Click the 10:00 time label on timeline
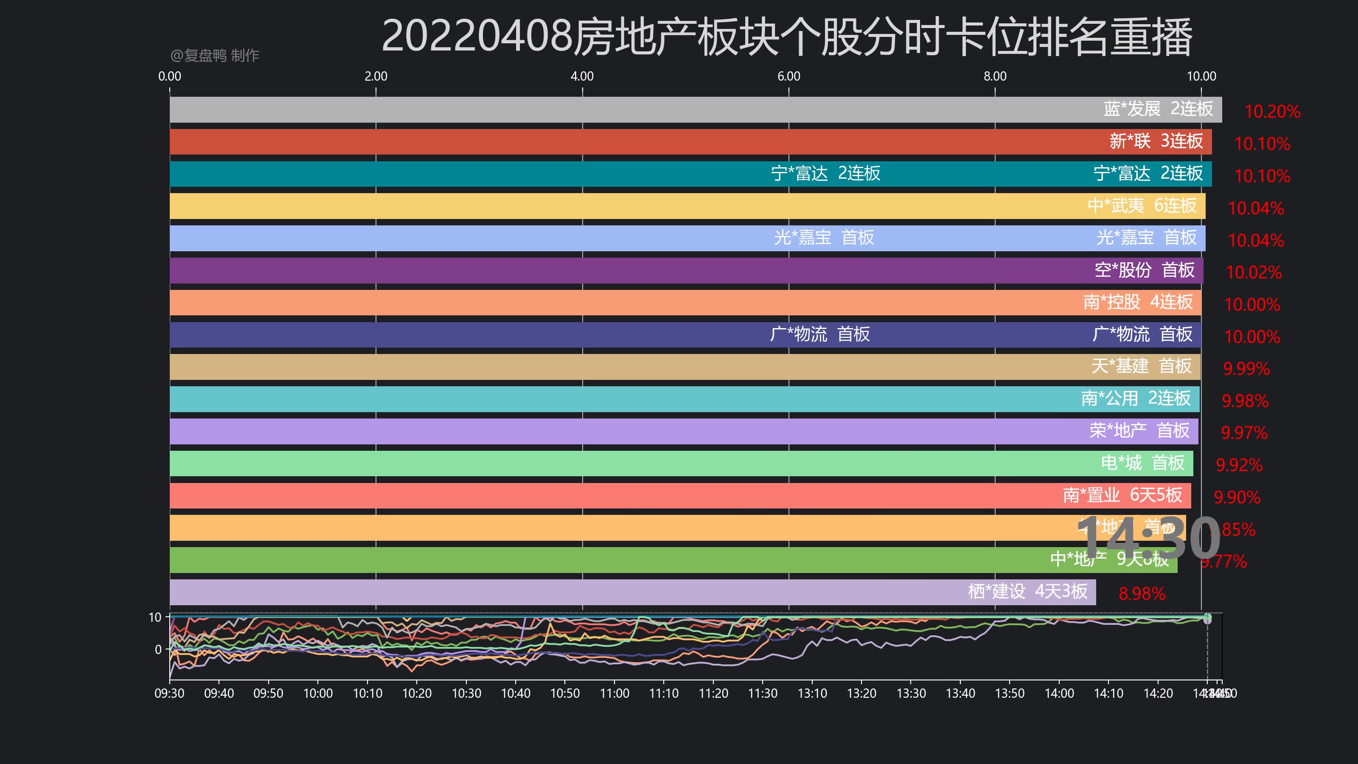The width and height of the screenshot is (1358, 764). tap(318, 693)
